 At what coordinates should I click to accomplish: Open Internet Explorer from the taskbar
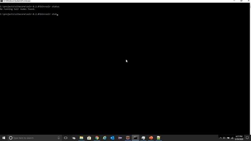[x=105, y=138]
